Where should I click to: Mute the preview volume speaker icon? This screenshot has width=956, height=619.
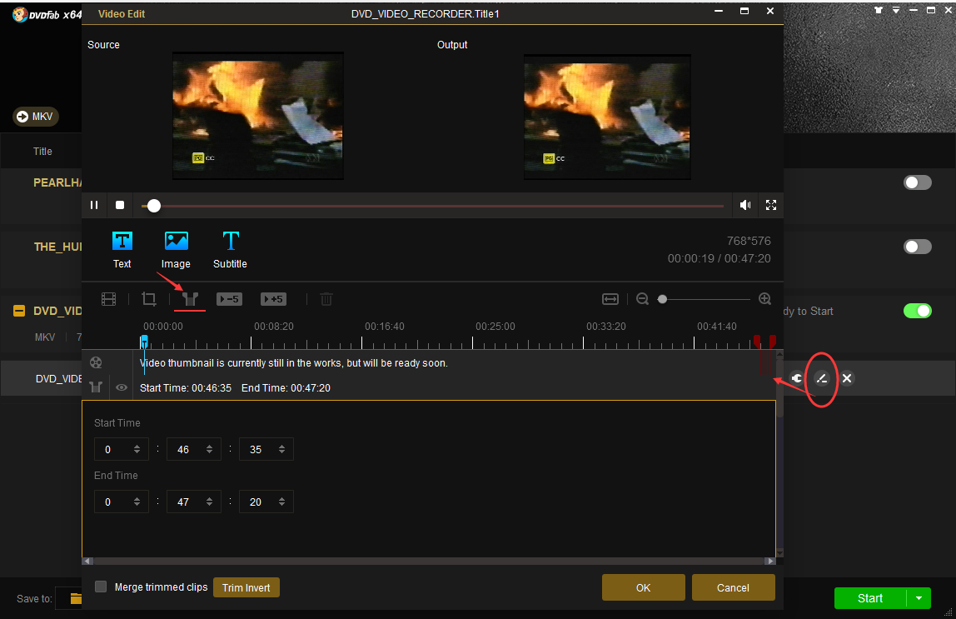(x=745, y=205)
